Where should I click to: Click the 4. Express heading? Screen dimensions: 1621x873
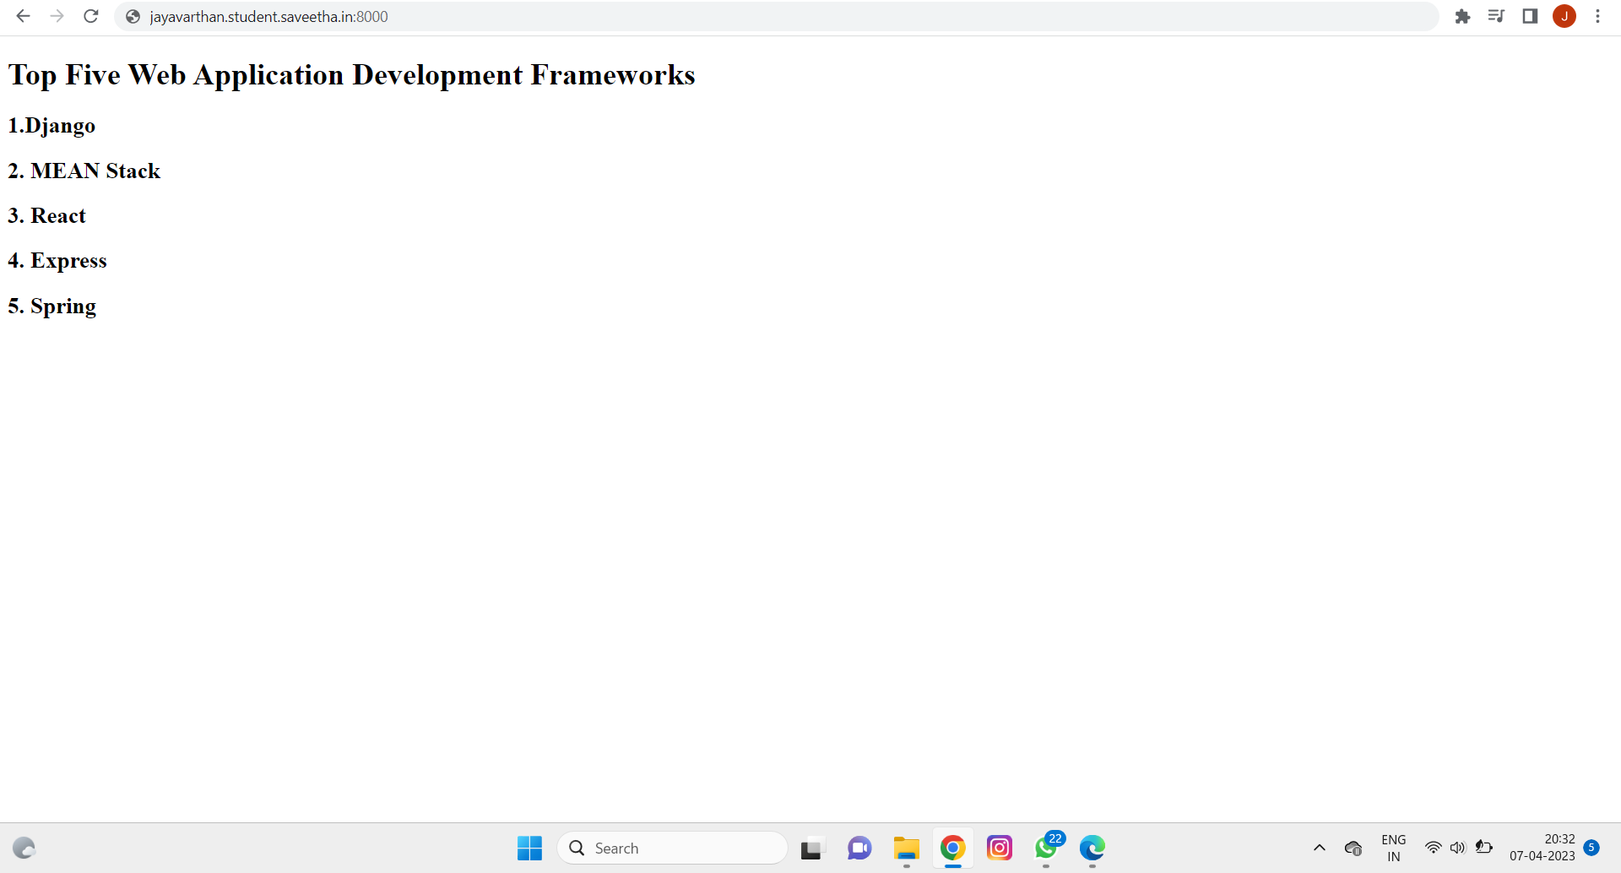tap(57, 261)
